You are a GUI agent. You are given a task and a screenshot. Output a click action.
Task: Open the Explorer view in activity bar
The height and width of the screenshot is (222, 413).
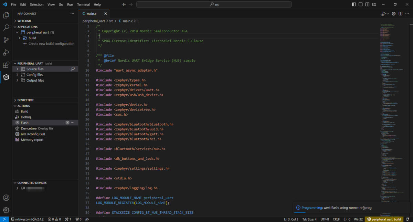6,15
